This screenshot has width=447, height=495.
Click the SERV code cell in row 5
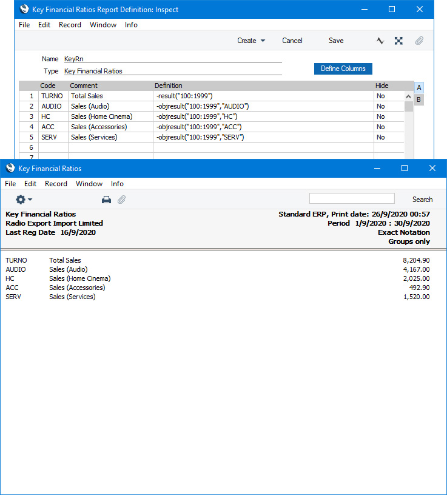click(x=53, y=137)
